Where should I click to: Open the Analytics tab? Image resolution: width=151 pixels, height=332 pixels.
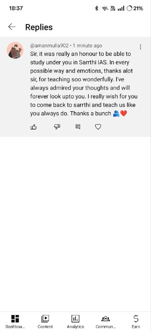pos(75,321)
